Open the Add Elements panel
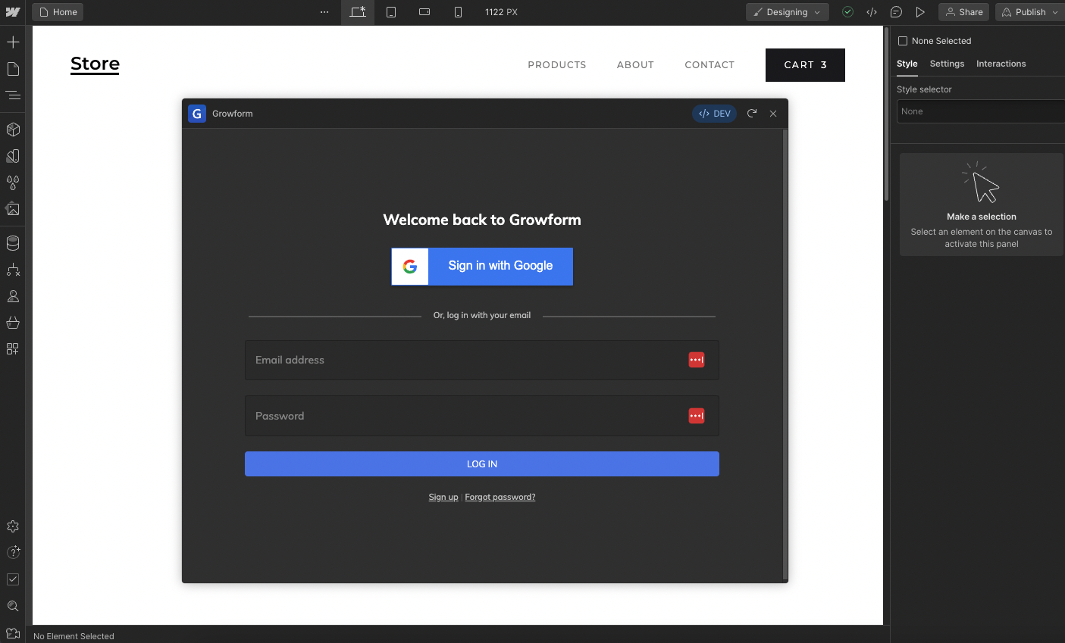This screenshot has width=1065, height=643. coord(12,42)
